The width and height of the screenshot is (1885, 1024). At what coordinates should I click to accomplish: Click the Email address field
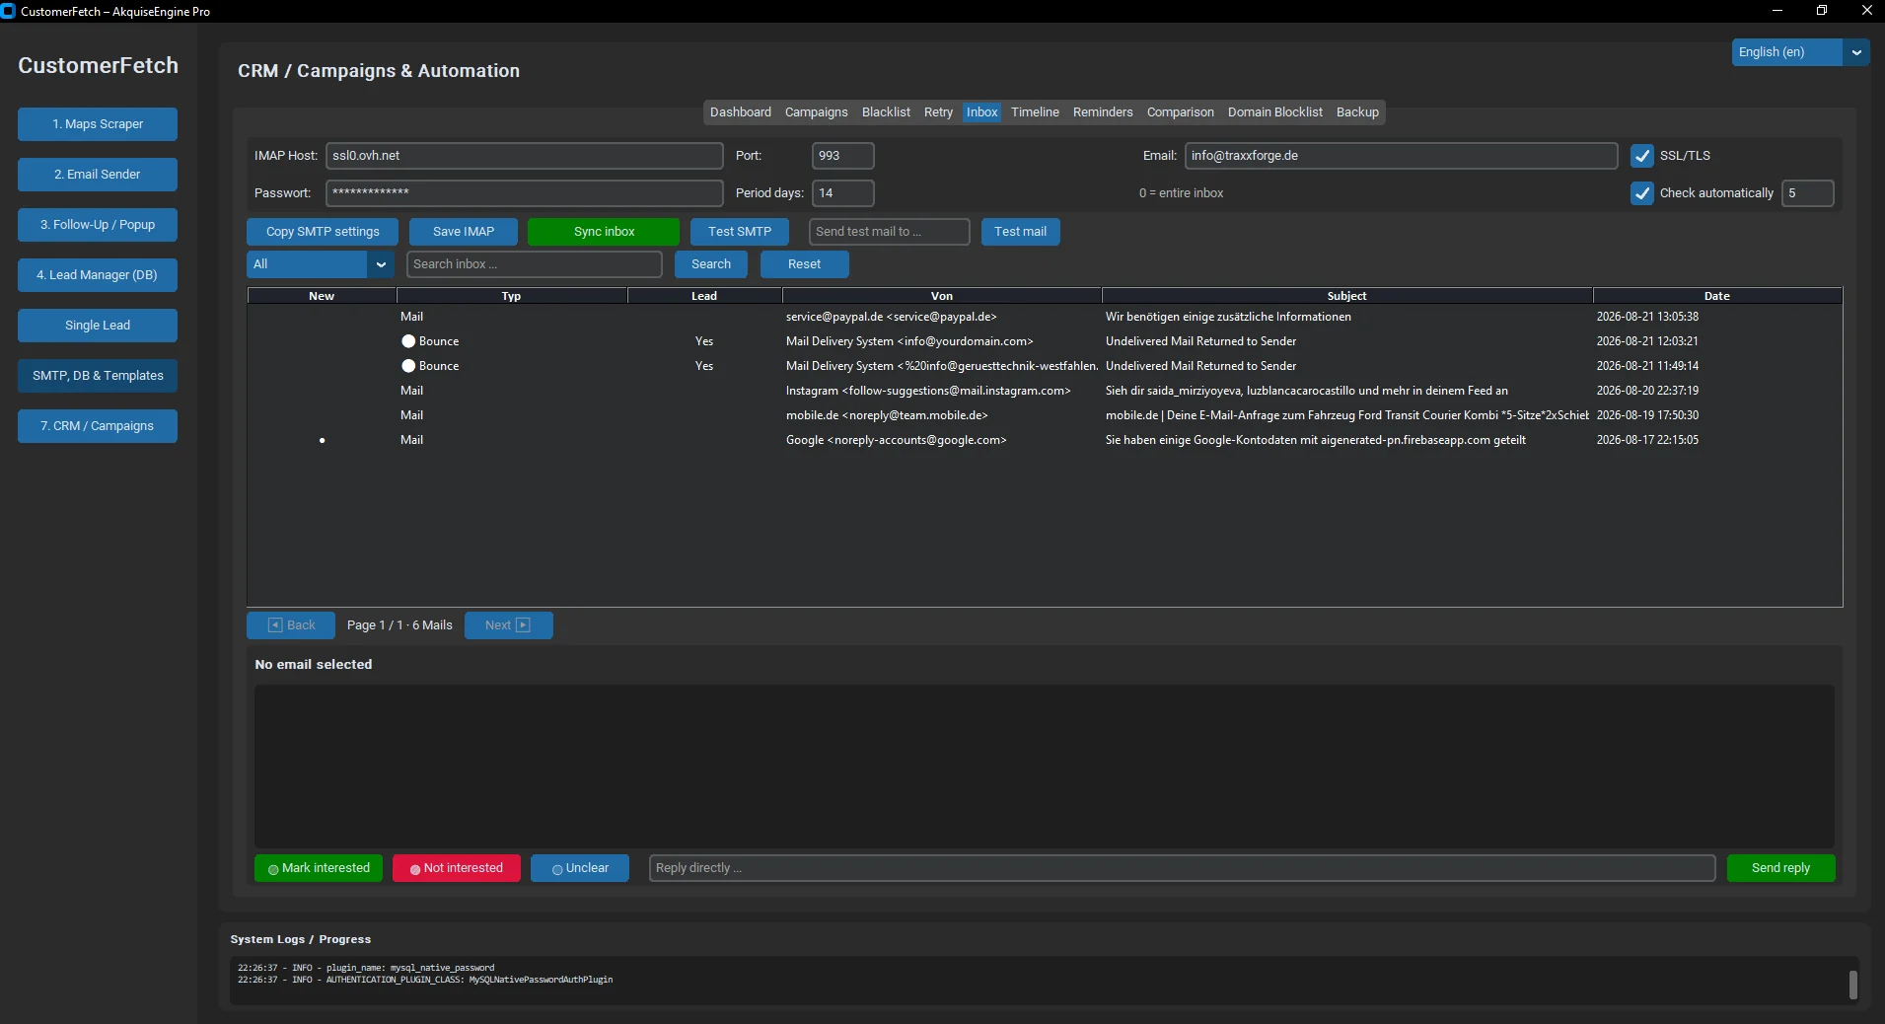click(1401, 156)
